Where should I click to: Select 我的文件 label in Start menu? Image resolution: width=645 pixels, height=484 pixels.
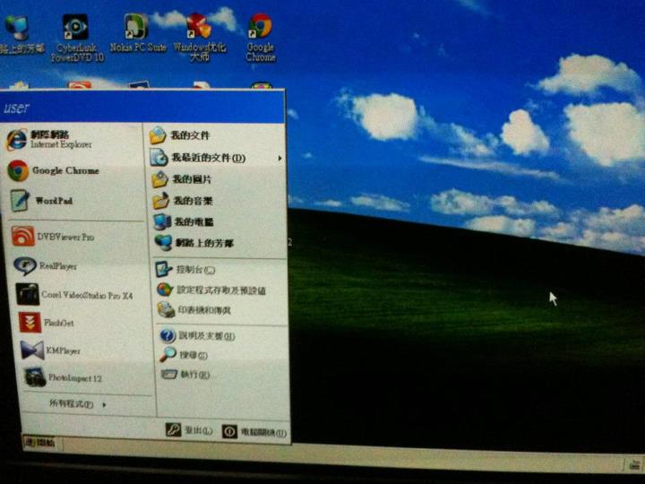191,135
